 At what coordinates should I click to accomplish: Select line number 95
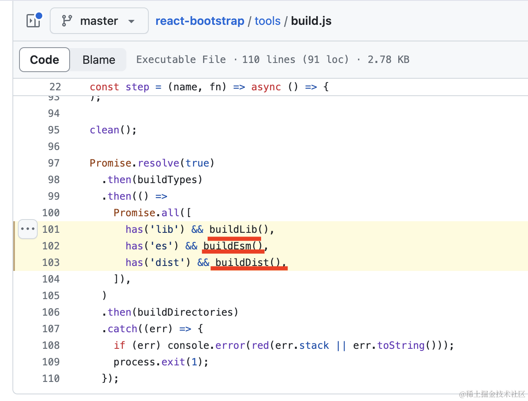pyautogui.click(x=54, y=130)
